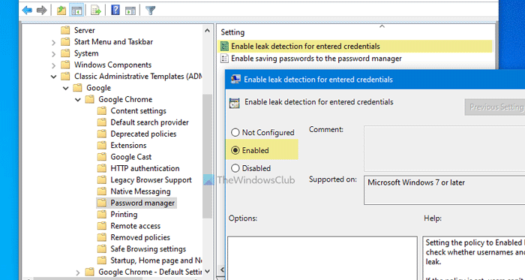
Task: Select Removed policies tree item
Action: coord(140,237)
